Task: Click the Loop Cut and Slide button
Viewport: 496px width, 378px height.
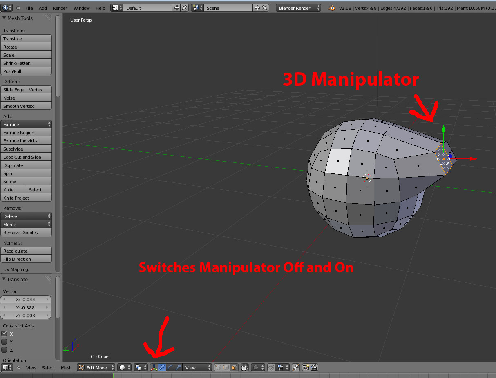Action: pos(26,157)
